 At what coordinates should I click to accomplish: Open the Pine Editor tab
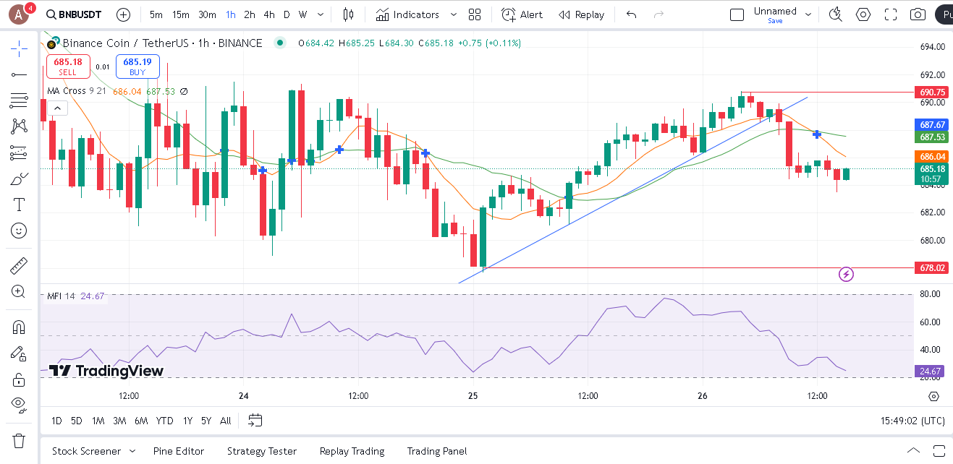pos(179,451)
